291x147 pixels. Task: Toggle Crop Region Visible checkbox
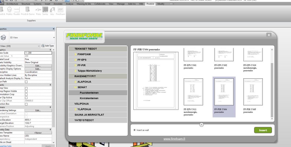(x=26, y=91)
